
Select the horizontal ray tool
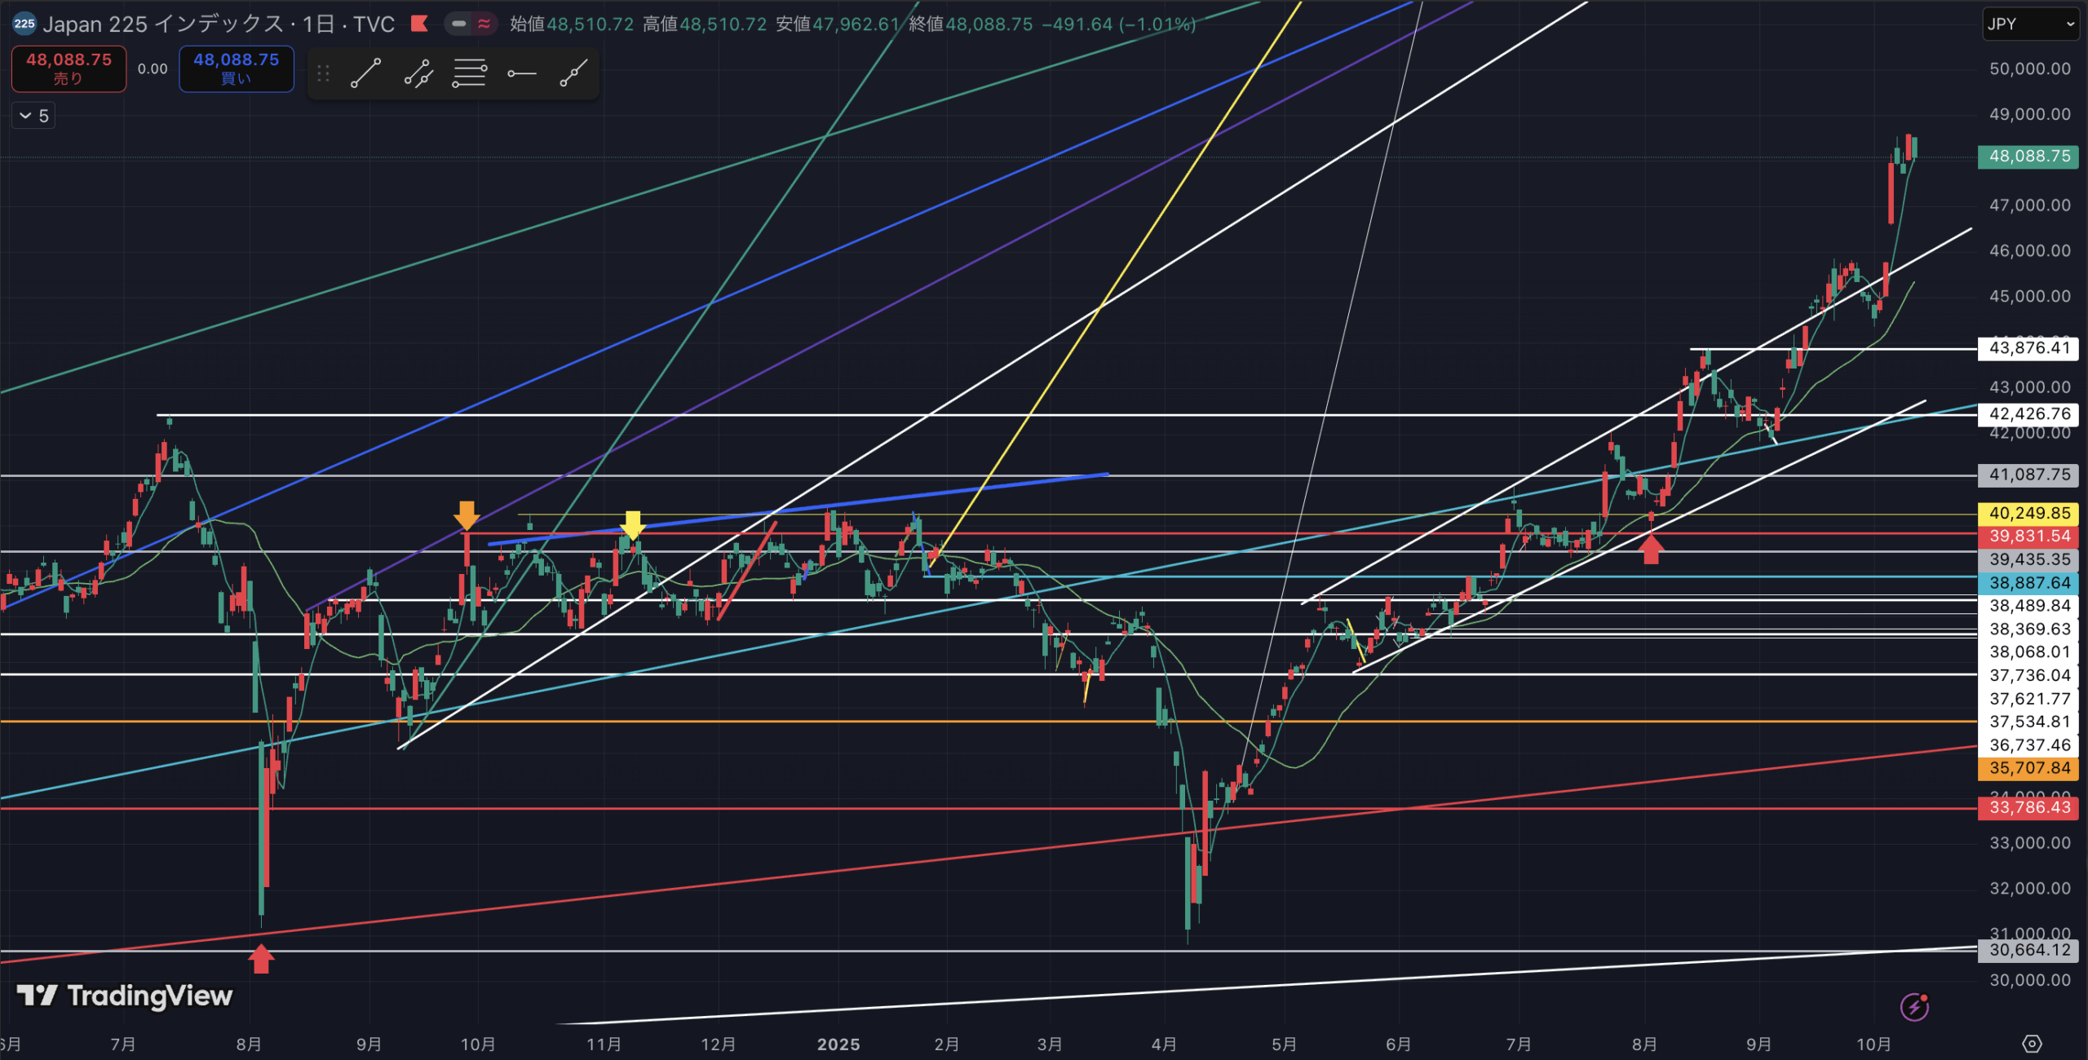point(521,73)
